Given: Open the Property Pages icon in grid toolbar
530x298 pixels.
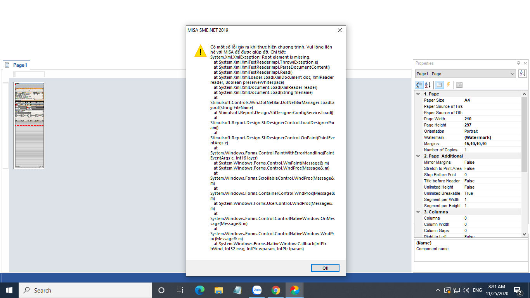Looking at the screenshot, I should point(459,85).
